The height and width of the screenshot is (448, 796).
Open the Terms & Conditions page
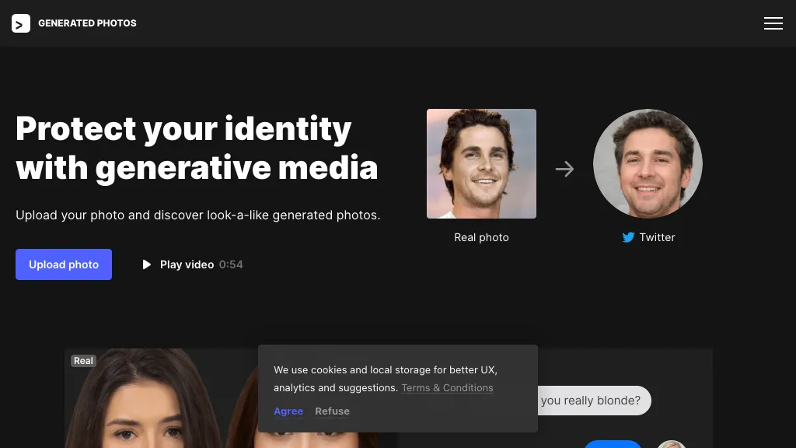point(447,387)
